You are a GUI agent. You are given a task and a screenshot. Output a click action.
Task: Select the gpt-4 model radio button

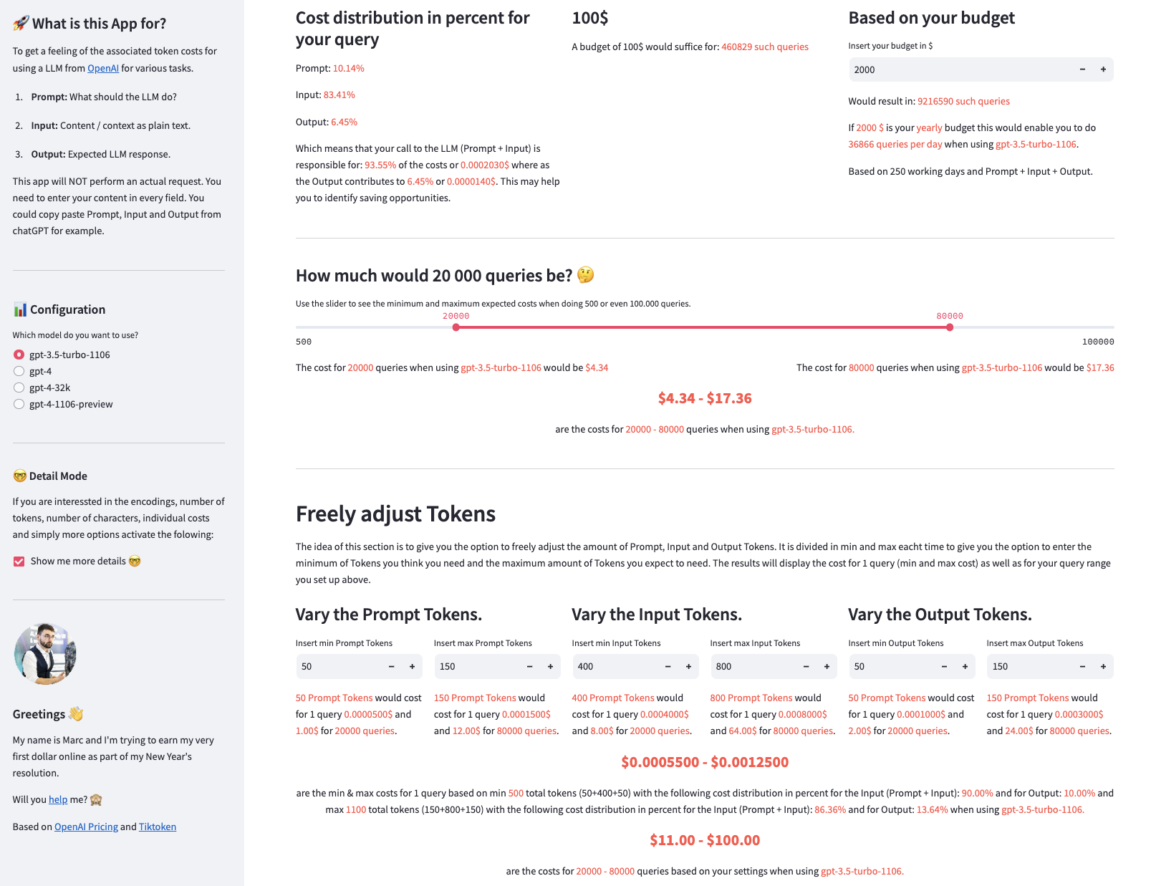[x=19, y=371]
